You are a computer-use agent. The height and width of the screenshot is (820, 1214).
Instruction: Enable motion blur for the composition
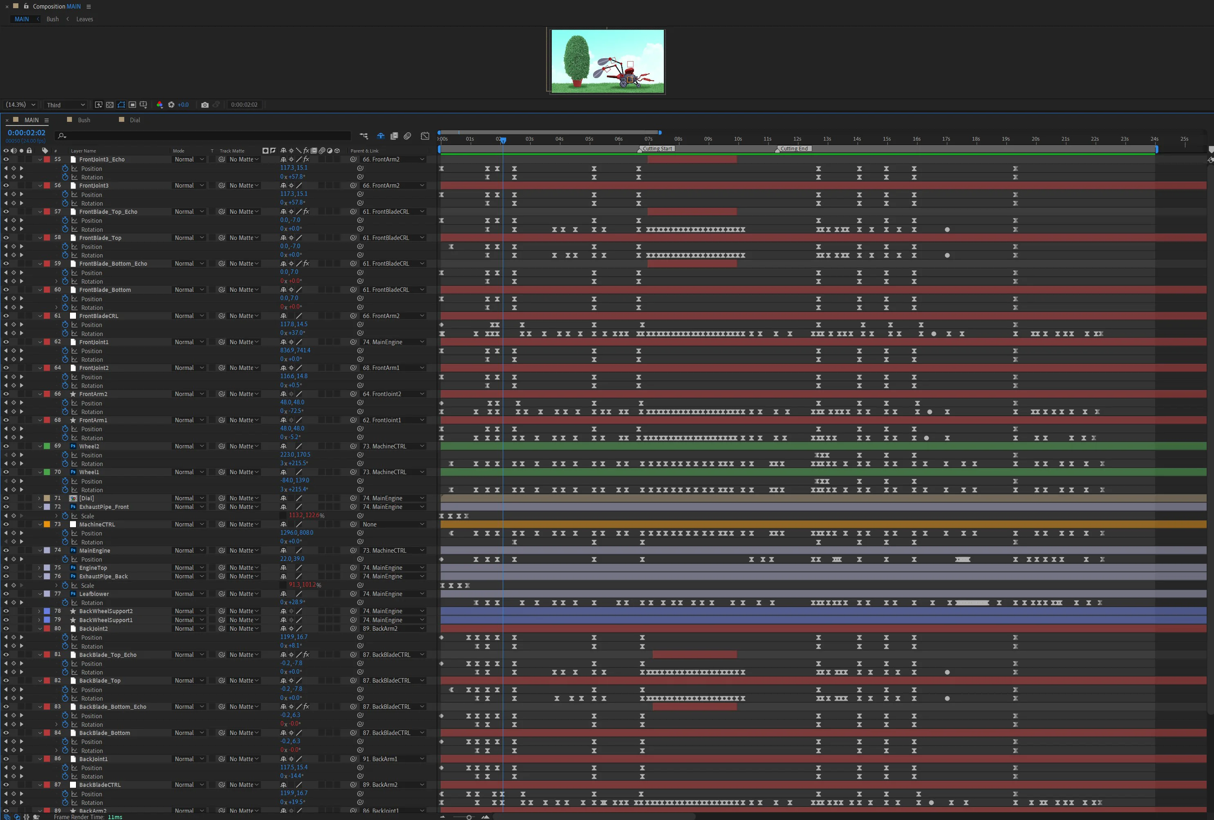click(408, 136)
